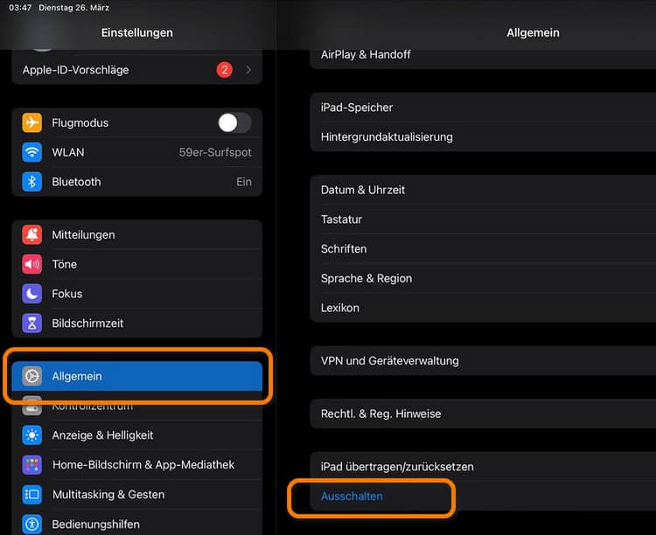Open iPad übertragen/zurücksetzen

483,467
